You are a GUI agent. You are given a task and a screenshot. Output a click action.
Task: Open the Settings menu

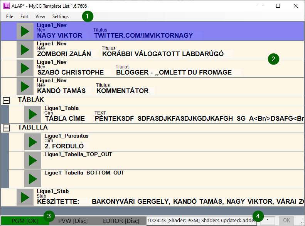(x=61, y=17)
